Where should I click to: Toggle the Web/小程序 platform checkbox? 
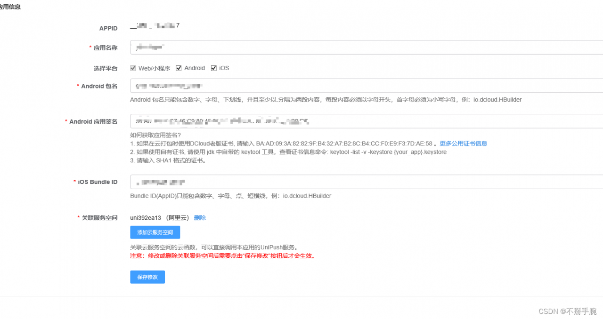(133, 68)
